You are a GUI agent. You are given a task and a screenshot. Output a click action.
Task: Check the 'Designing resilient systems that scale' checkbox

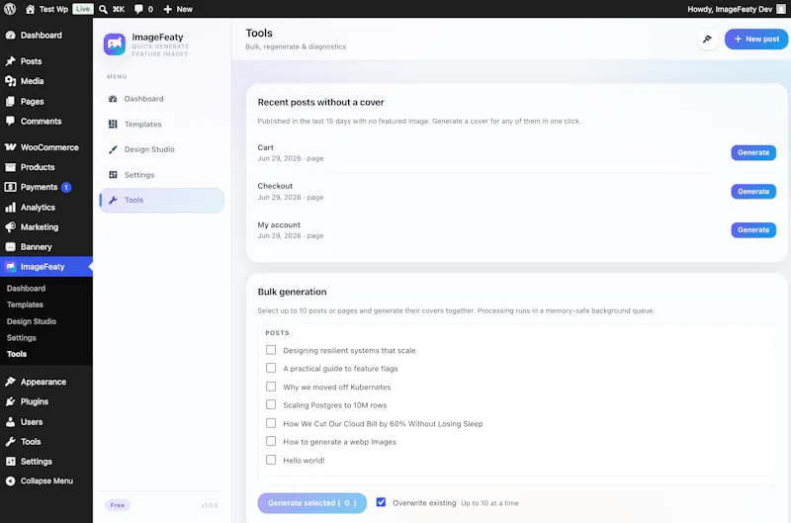click(x=271, y=350)
